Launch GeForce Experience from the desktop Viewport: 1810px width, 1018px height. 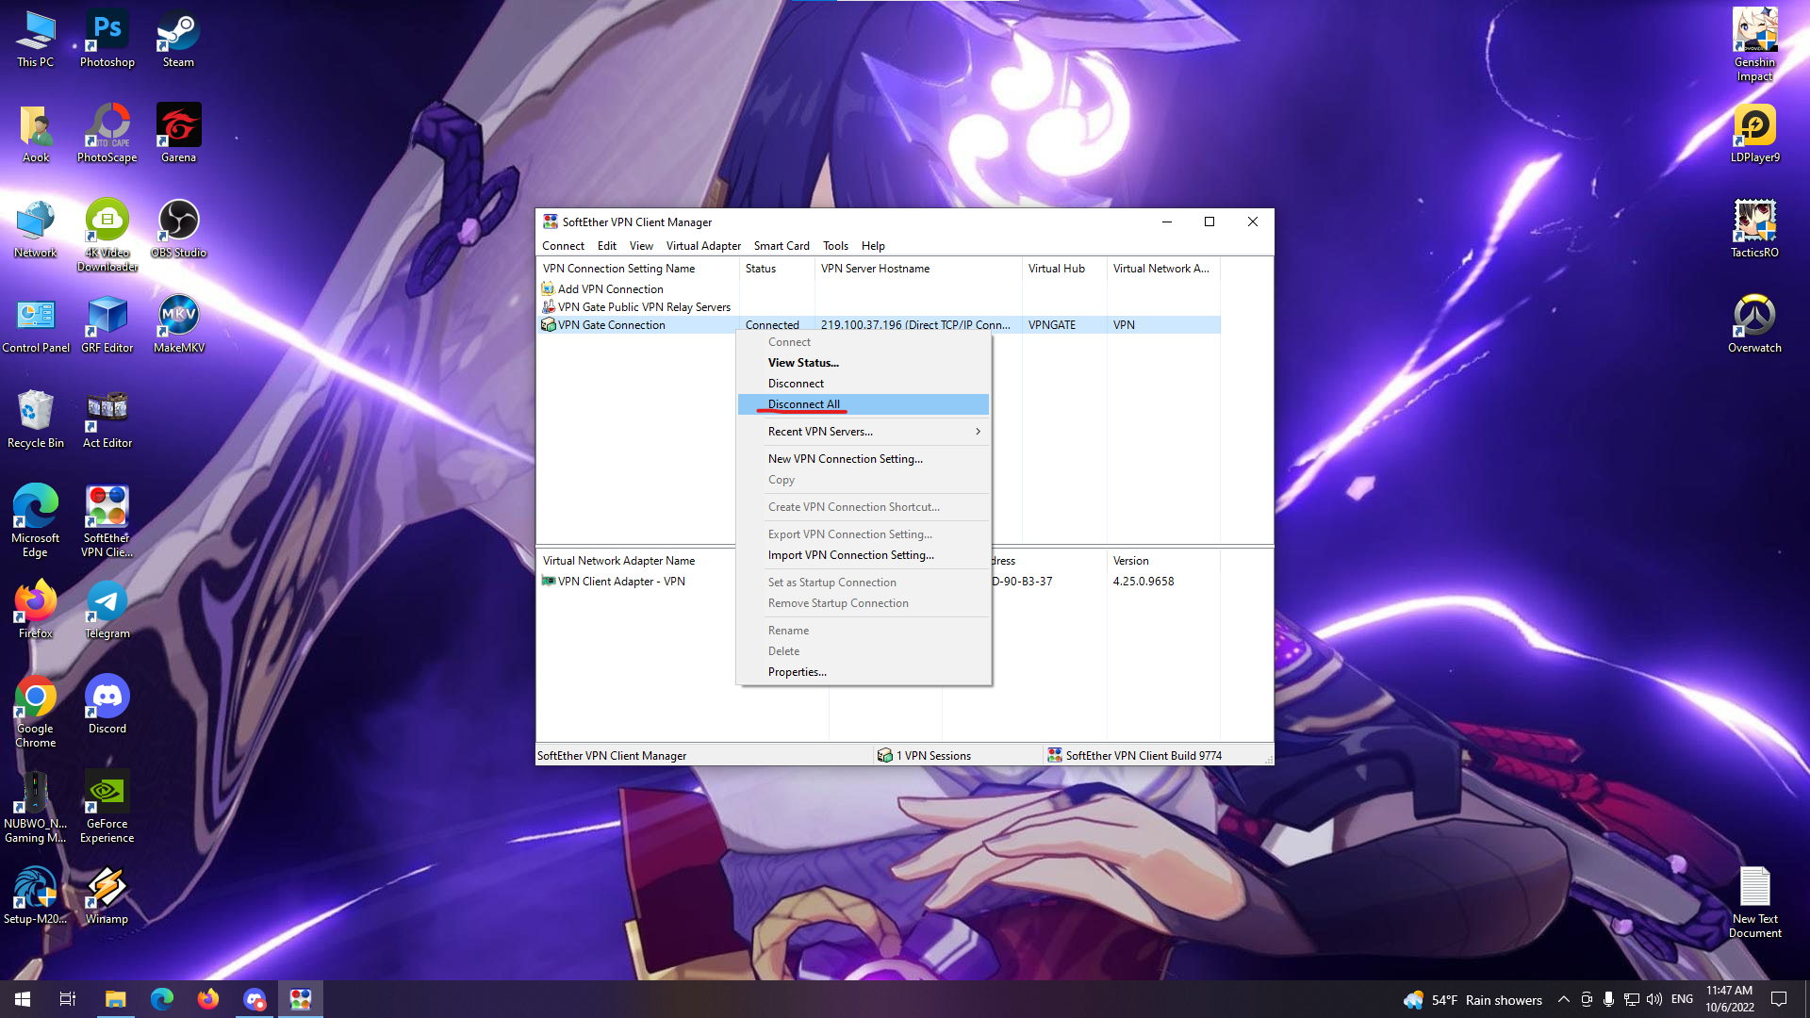(x=107, y=807)
